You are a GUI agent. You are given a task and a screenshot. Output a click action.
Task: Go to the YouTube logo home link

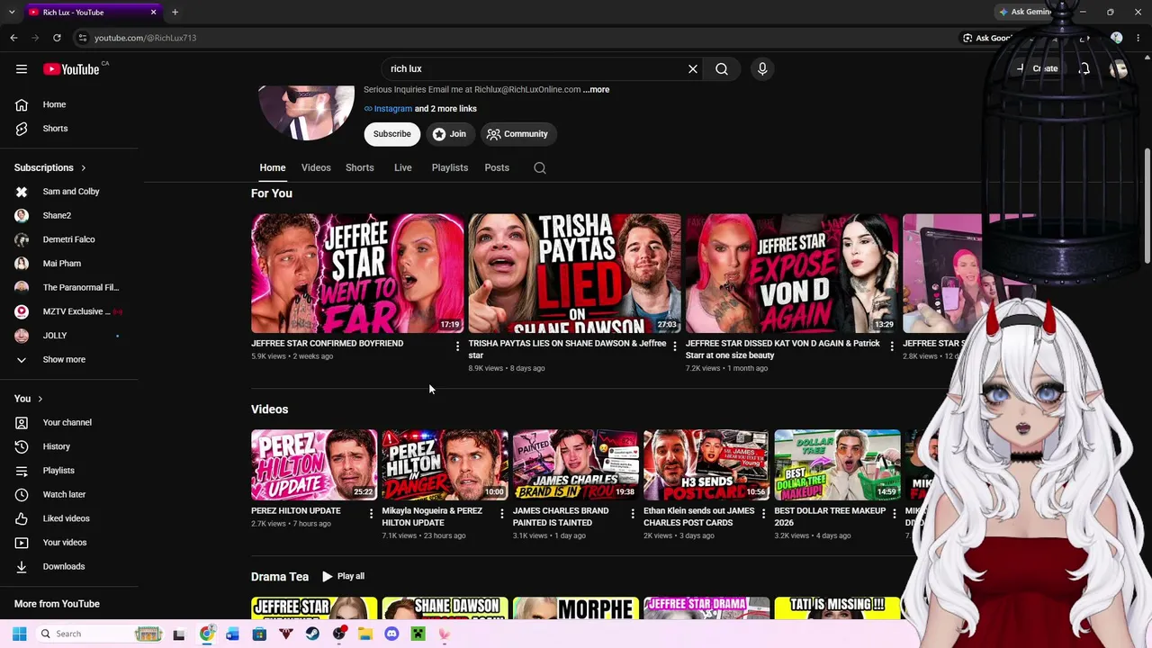[71, 69]
